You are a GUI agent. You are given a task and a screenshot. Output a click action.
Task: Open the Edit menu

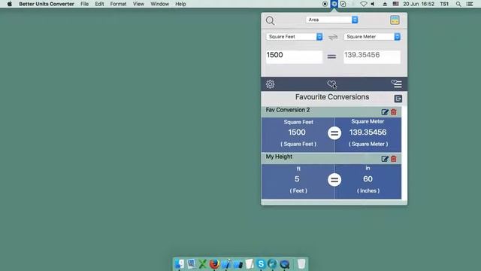pyautogui.click(x=99, y=4)
